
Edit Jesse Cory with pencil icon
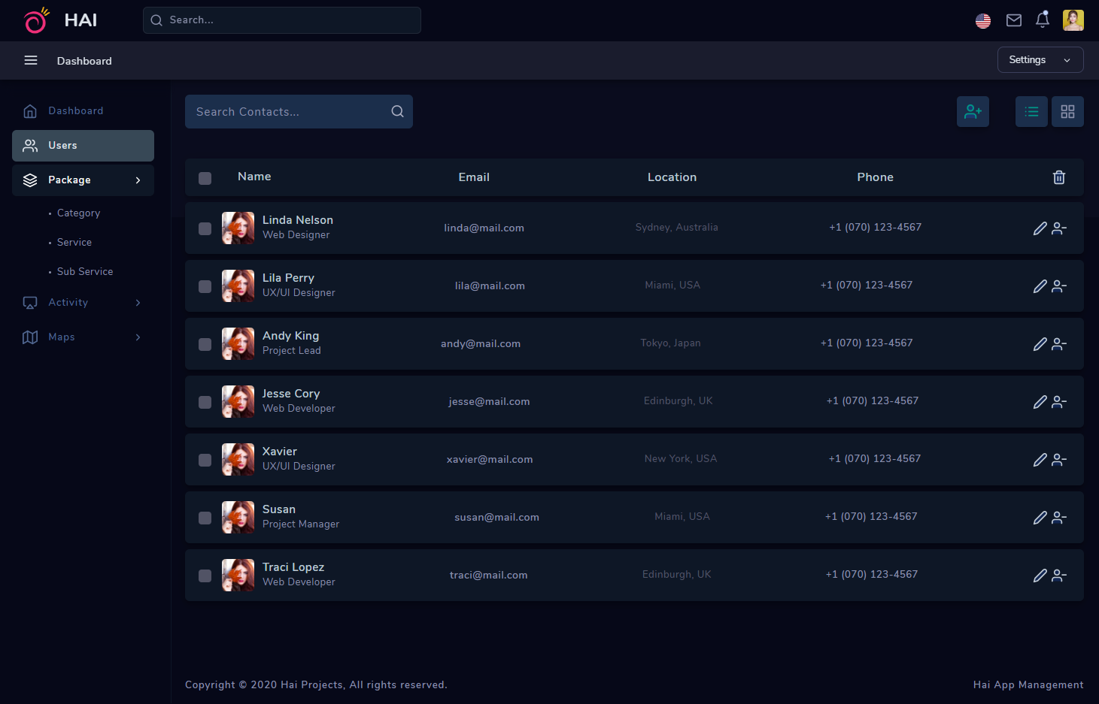coord(1040,402)
